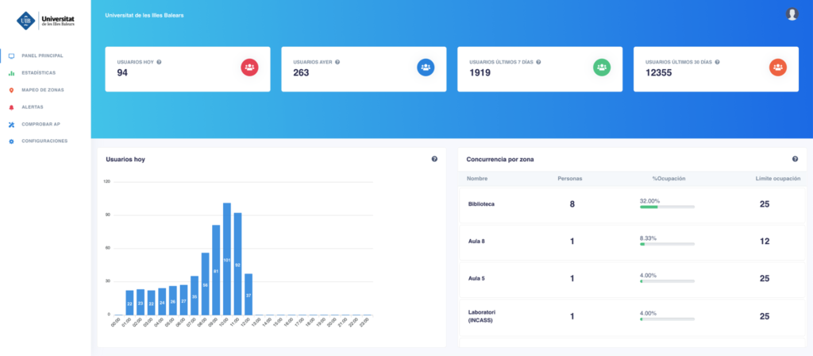The width and height of the screenshot is (813, 356).
Task: Click the red Usuarios Hoy users icon
Action: tap(249, 68)
